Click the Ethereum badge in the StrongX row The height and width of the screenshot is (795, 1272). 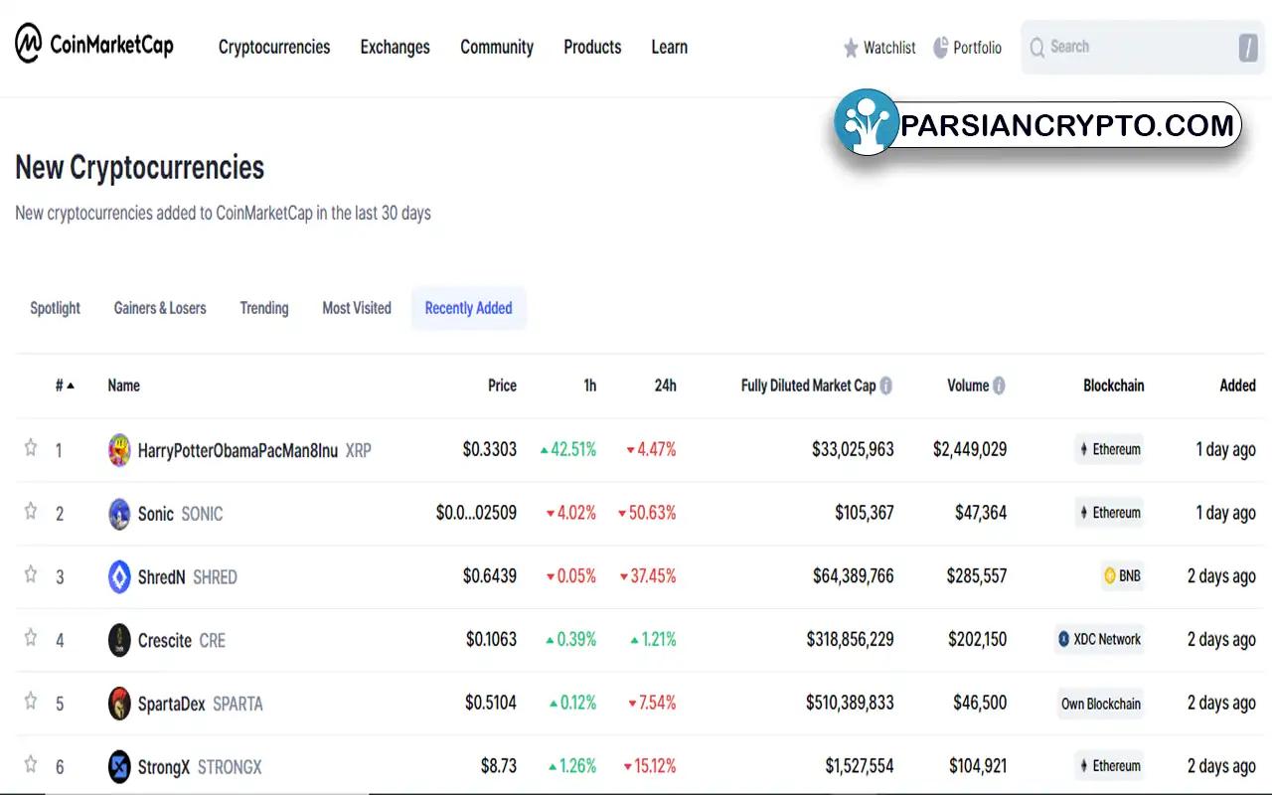tap(1109, 766)
